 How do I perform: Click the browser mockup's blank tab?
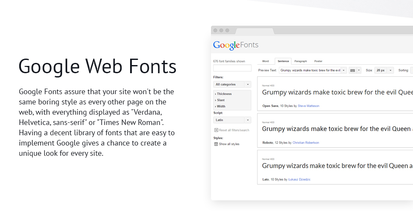coord(255,31)
